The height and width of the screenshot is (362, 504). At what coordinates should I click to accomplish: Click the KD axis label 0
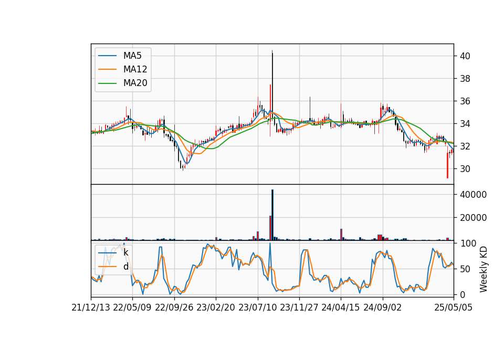[462, 294]
